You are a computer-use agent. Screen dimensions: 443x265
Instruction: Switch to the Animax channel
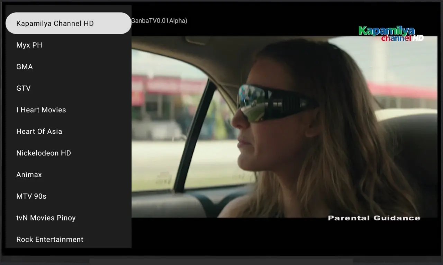[69, 175]
